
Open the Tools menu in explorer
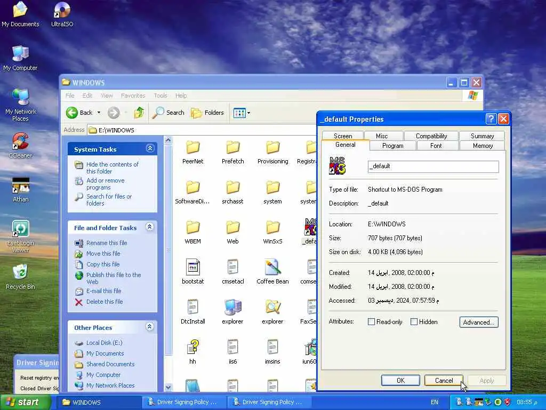pyautogui.click(x=160, y=96)
